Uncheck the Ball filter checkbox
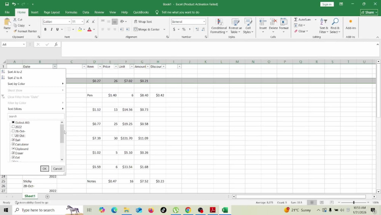The height and width of the screenshot is (215, 381). [13, 140]
